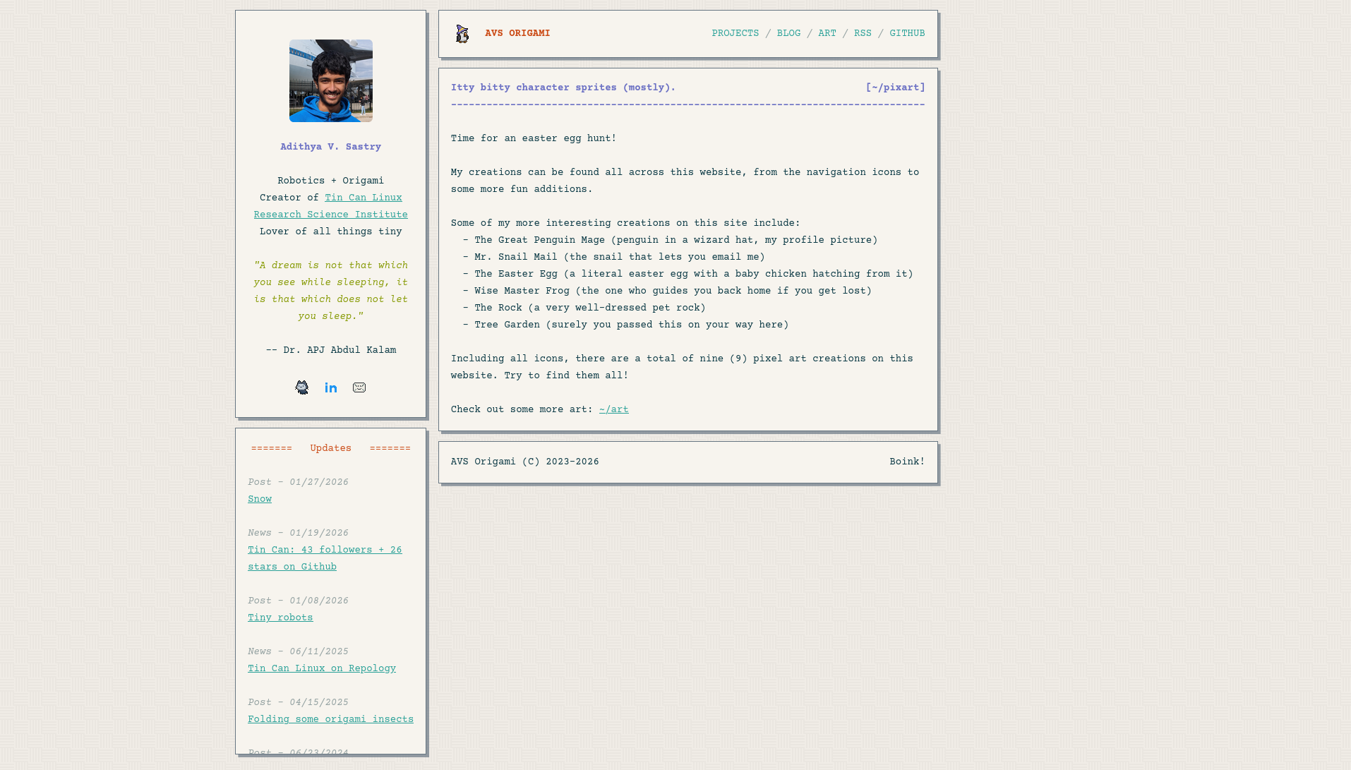
Task: Click Adithya's profile photo
Action: 330,81
